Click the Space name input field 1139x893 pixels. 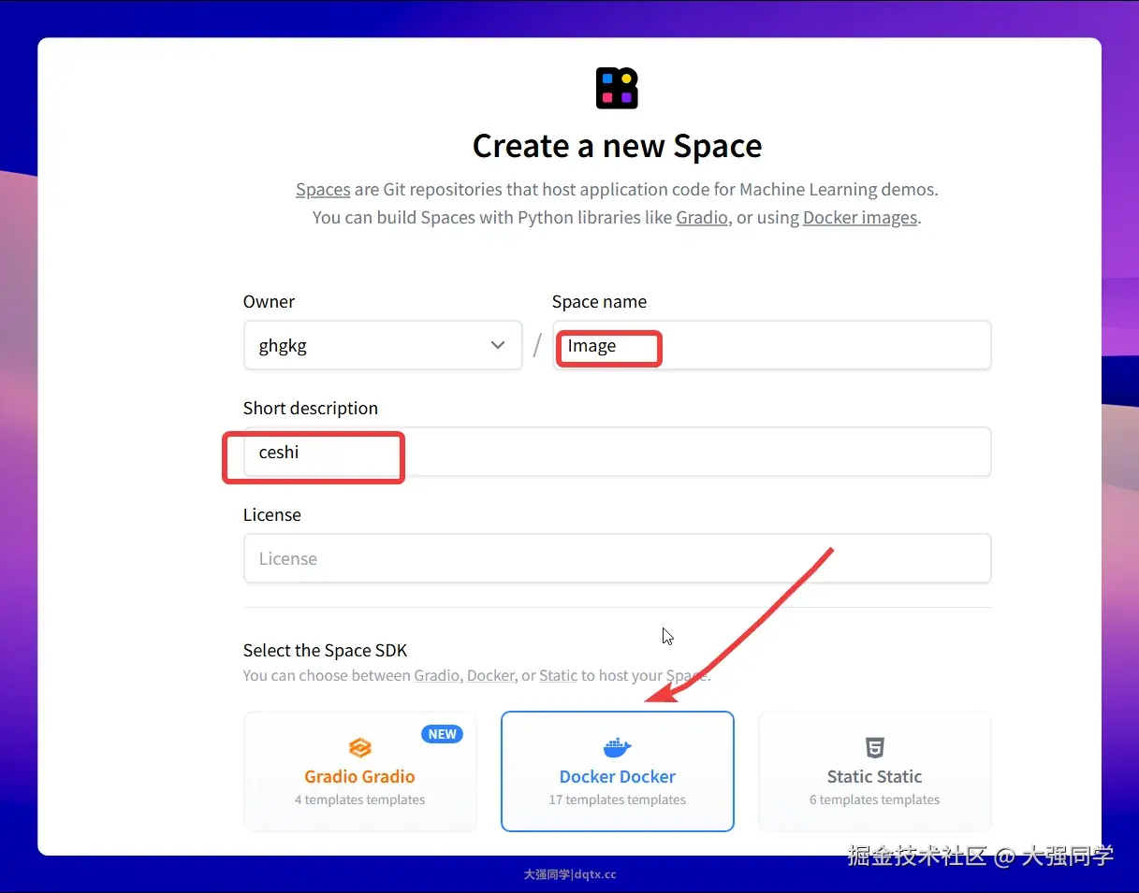click(x=771, y=345)
